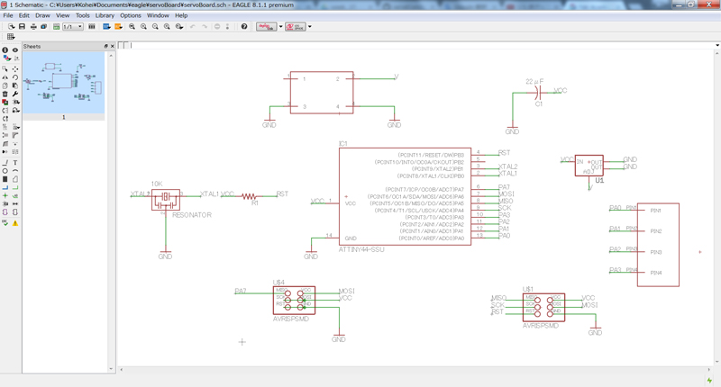Viewport: 721px width, 387px height.
Task: Click the Design Link button
Action: [x=266, y=27]
